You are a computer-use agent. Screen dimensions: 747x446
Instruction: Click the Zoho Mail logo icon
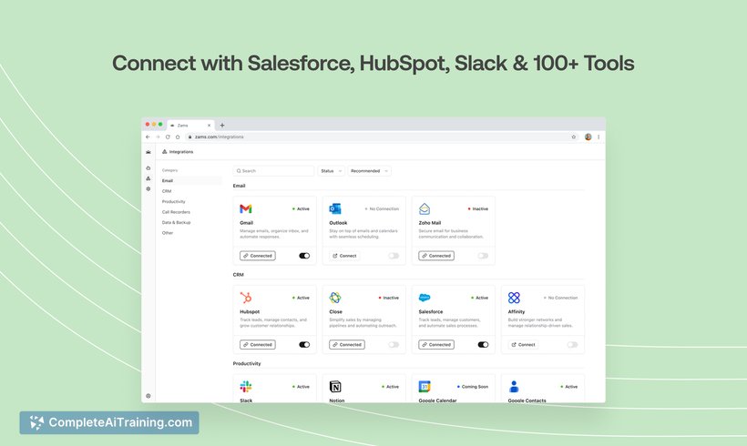pyautogui.click(x=425, y=208)
